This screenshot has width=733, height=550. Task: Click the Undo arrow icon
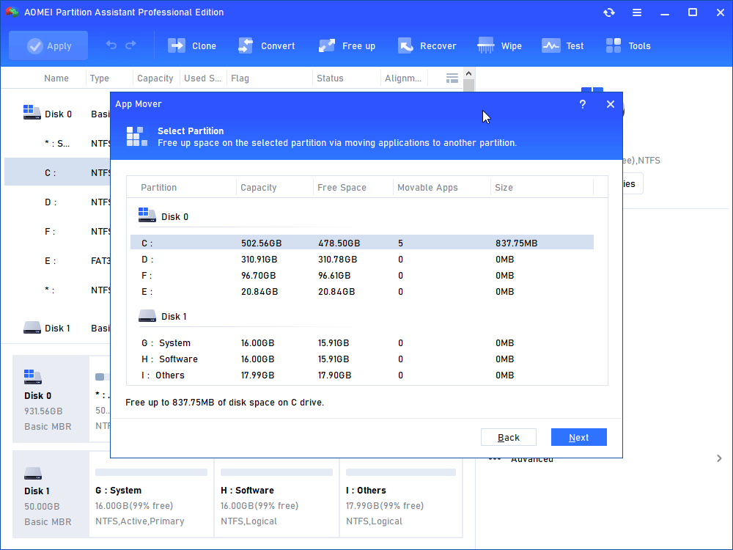pos(111,45)
